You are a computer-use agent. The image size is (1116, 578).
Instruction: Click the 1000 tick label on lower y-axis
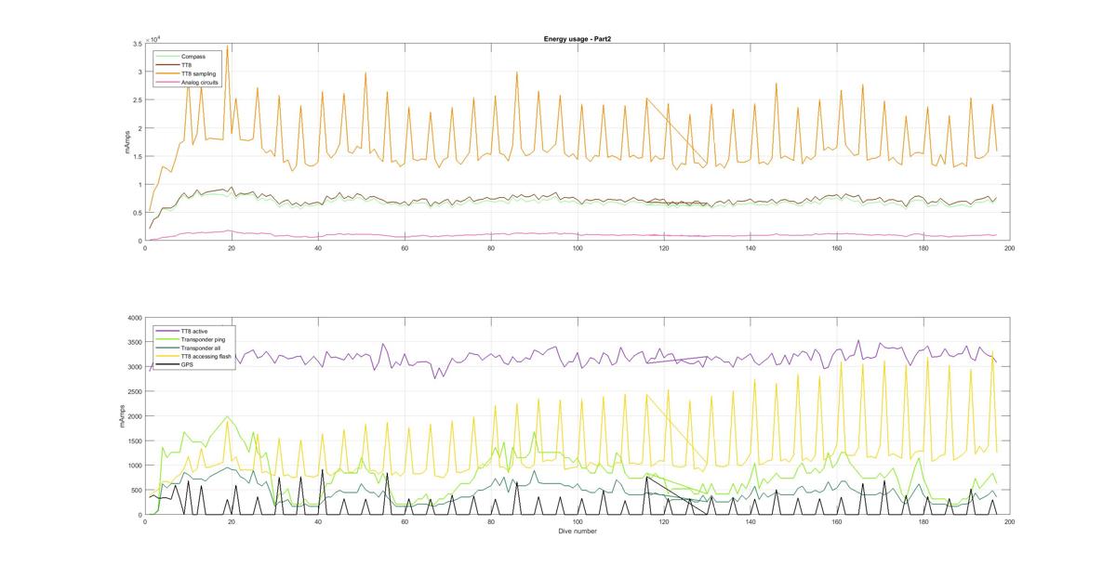coord(134,466)
